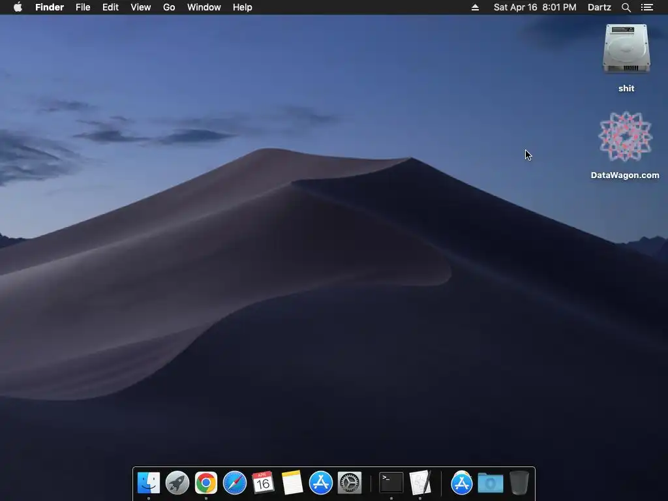
Task: Open the Go menu
Action: click(169, 7)
